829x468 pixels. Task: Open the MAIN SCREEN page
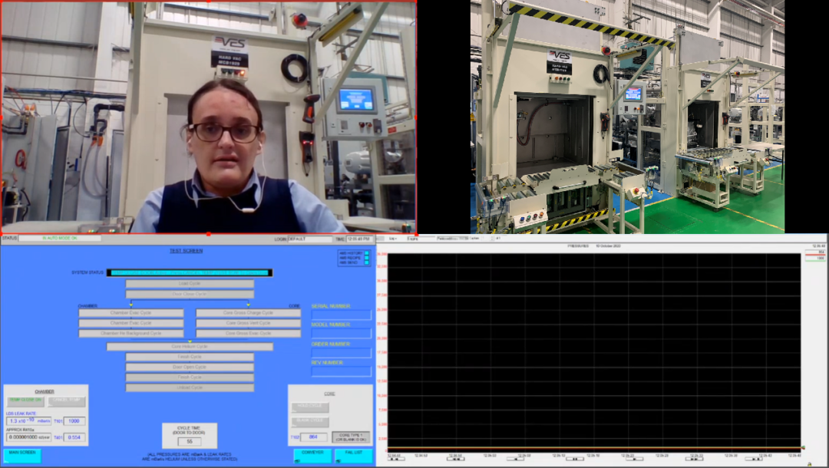(x=22, y=454)
